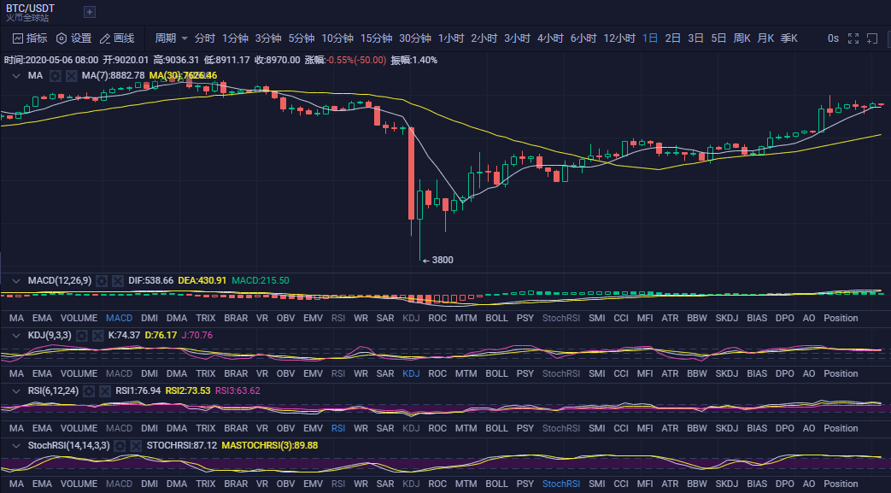Switch to 季K quarterly chart
Viewport: 891px width, 493px height.
coord(788,38)
